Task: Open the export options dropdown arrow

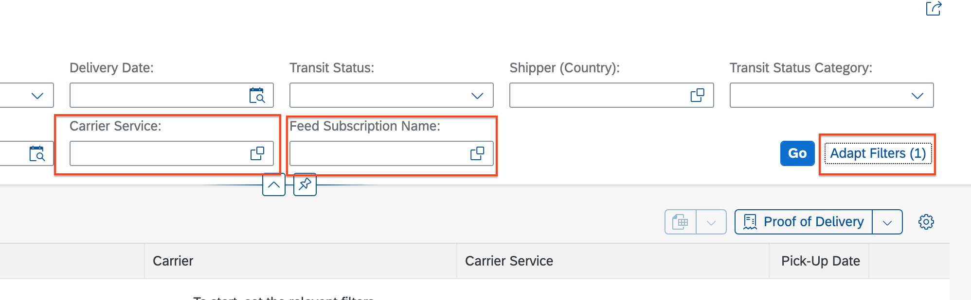Action: tap(711, 222)
